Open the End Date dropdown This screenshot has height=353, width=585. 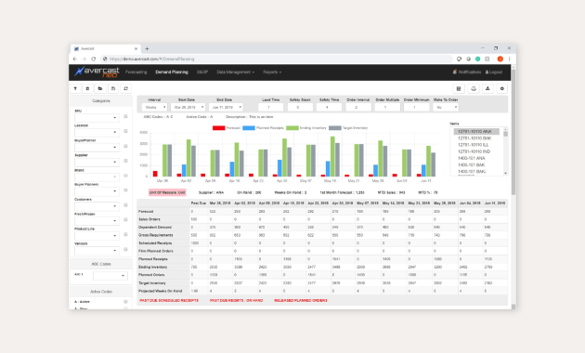point(226,107)
